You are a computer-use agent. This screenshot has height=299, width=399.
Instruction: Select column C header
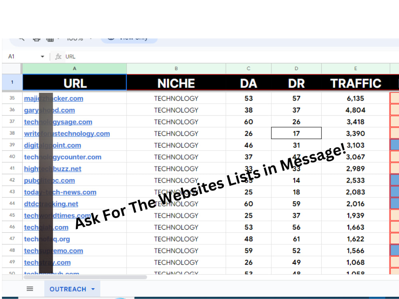[249, 69]
